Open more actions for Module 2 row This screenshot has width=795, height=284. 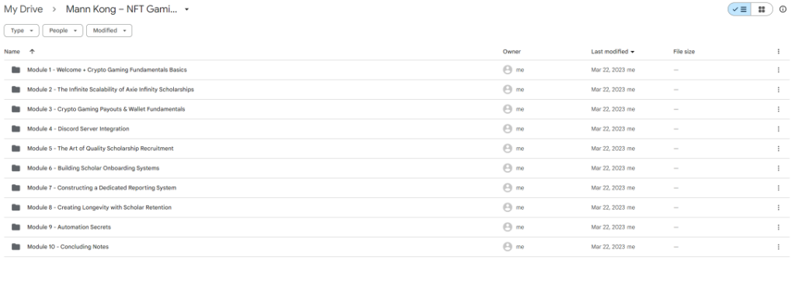click(x=778, y=90)
